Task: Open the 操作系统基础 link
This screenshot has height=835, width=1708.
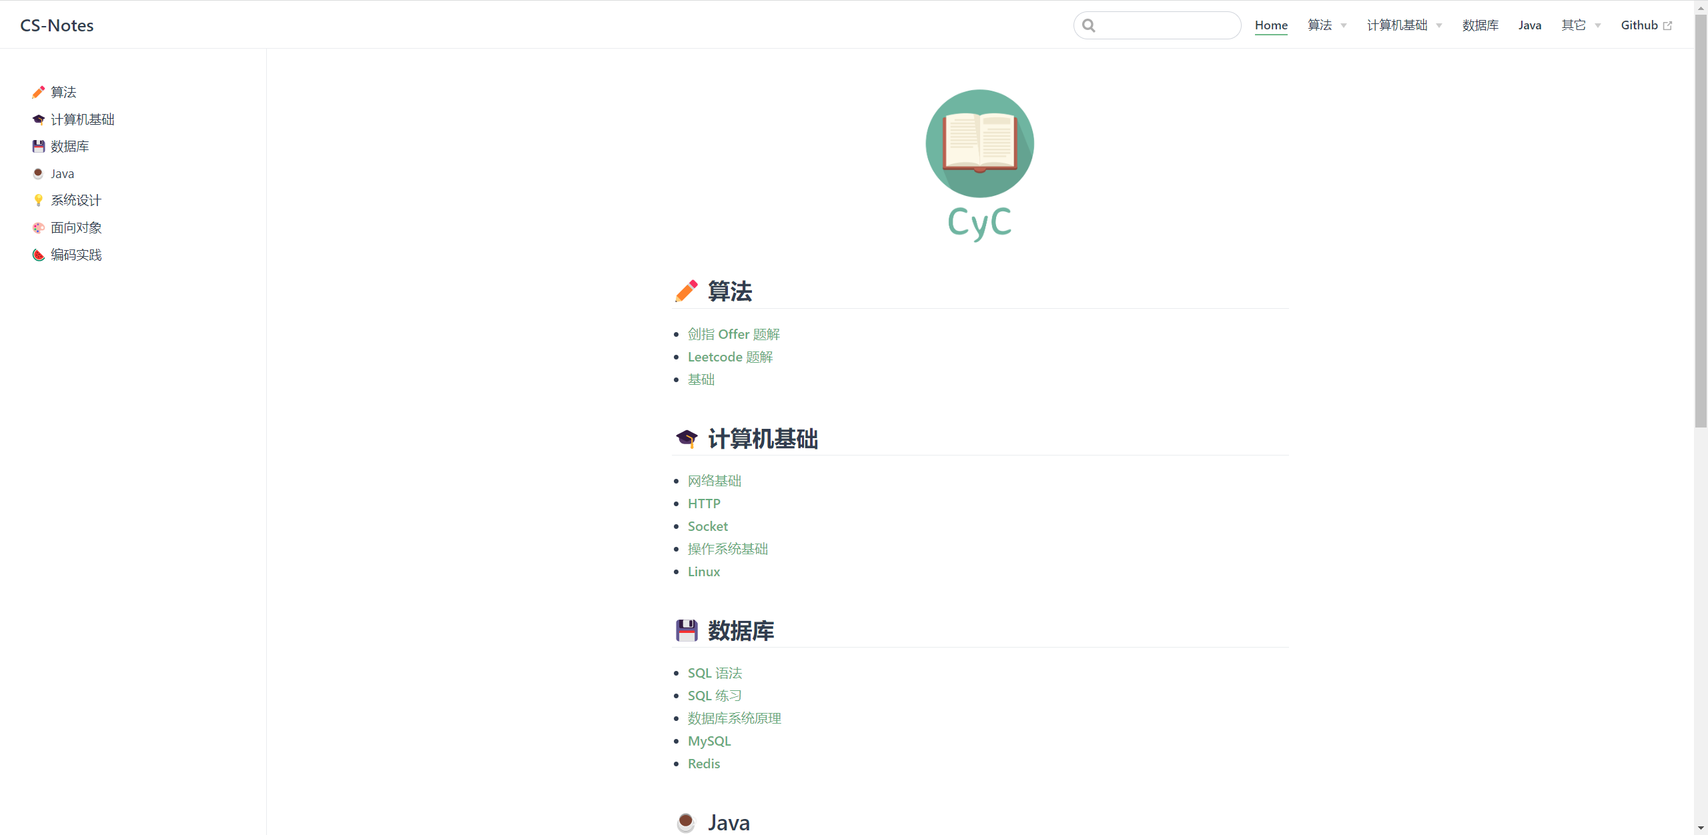Action: tap(728, 549)
